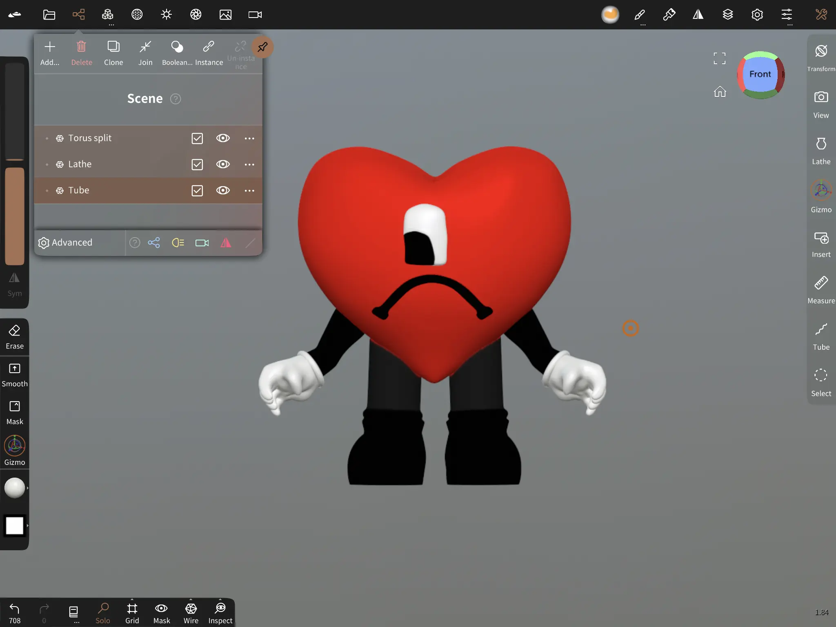Open the scene tree menu icon

pos(78,15)
